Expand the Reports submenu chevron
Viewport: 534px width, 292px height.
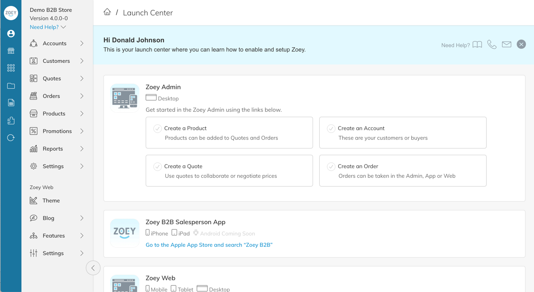[x=82, y=149]
